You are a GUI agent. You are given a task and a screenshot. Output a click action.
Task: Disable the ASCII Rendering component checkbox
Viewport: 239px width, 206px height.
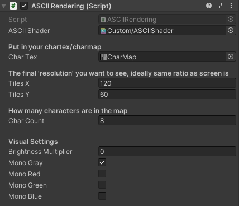point(24,6)
